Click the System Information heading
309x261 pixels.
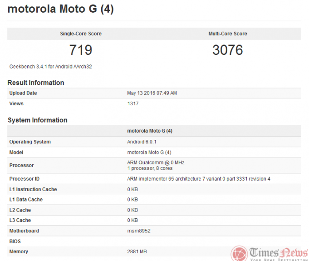(x=37, y=120)
